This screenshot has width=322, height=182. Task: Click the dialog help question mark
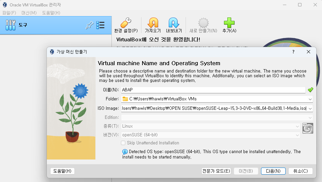point(293,52)
